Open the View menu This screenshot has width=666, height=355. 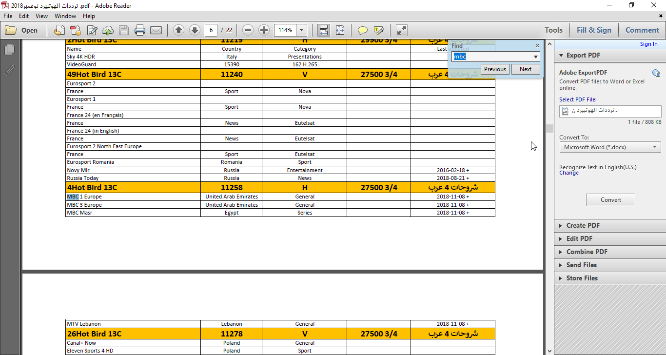pyautogui.click(x=41, y=16)
